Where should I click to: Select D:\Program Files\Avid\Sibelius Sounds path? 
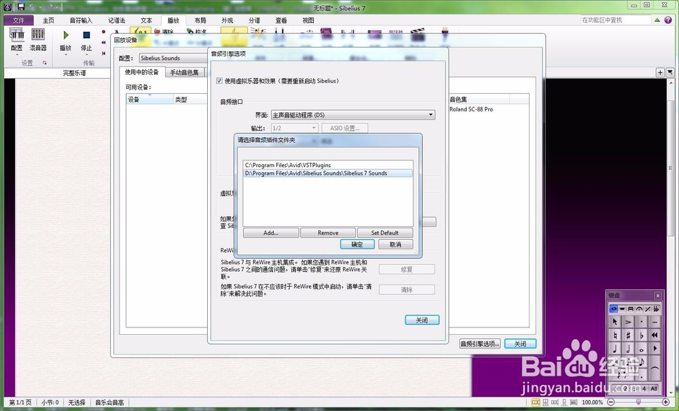tap(328, 173)
